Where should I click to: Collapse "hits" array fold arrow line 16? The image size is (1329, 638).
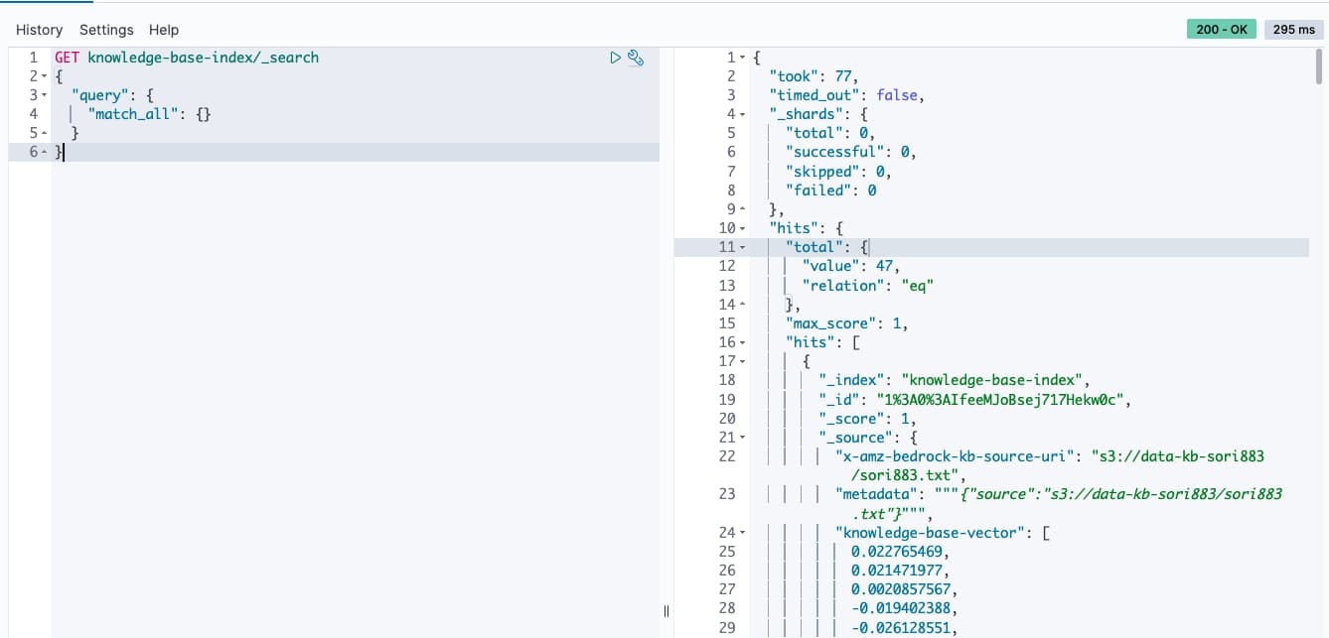click(x=743, y=342)
